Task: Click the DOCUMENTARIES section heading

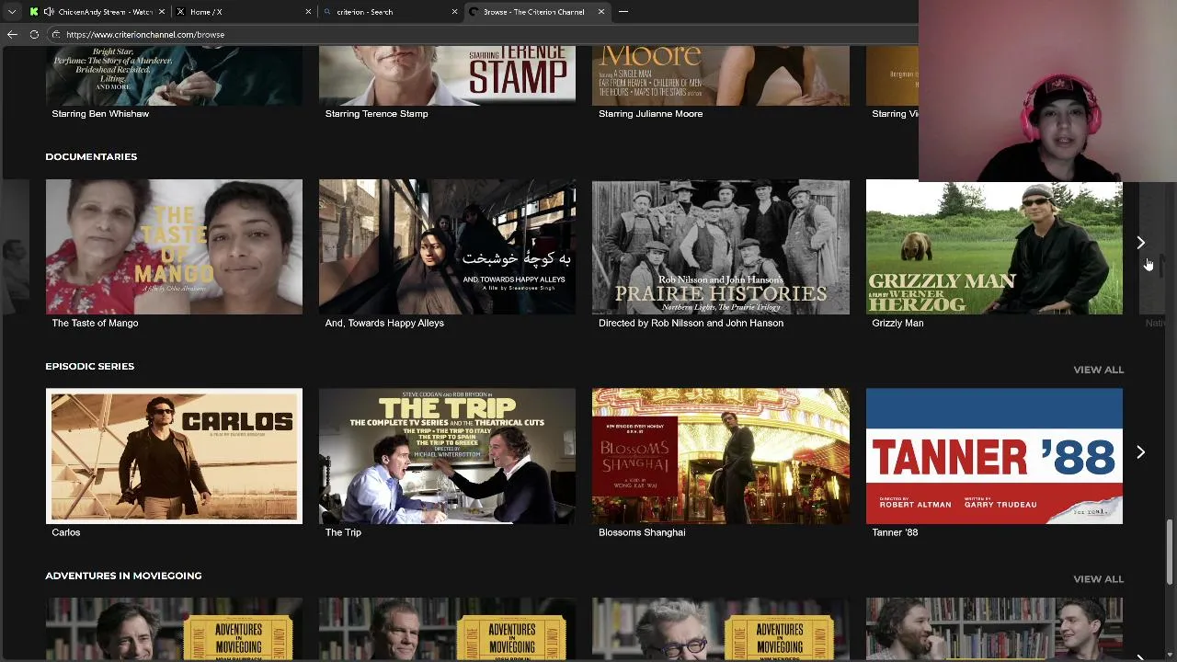Action: tap(91, 156)
